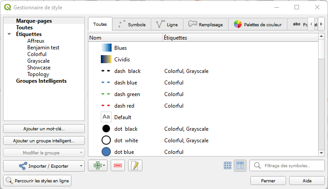The width and height of the screenshot is (328, 189).
Task: Show more tabs with right arrow
Action: click(x=321, y=24)
